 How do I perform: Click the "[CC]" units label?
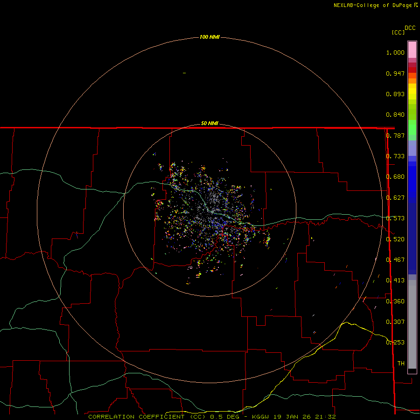[x=398, y=32]
